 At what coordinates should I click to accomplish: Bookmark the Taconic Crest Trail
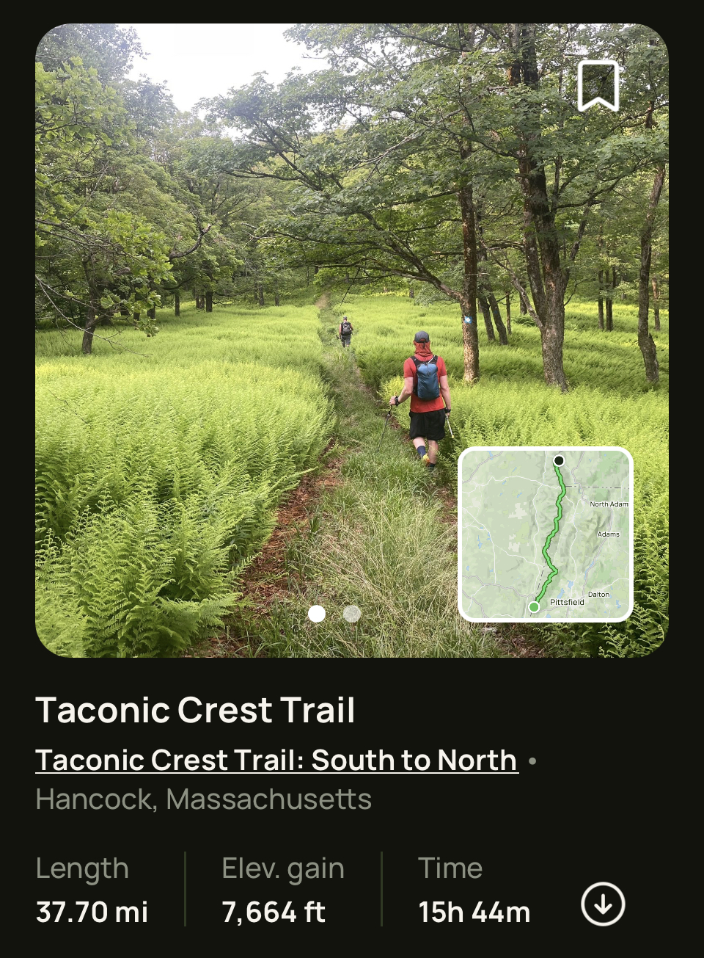click(598, 86)
